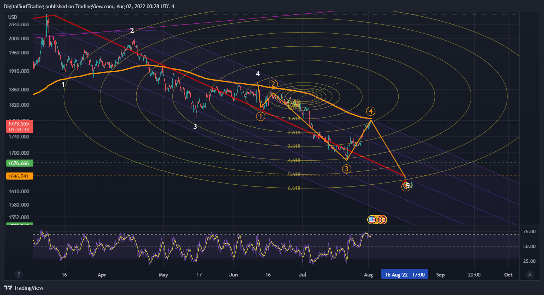This screenshot has width=544, height=295.
Task: Click the Sep label on time axis
Action: pos(440,275)
